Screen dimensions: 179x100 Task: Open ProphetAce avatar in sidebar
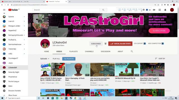[4, 77]
